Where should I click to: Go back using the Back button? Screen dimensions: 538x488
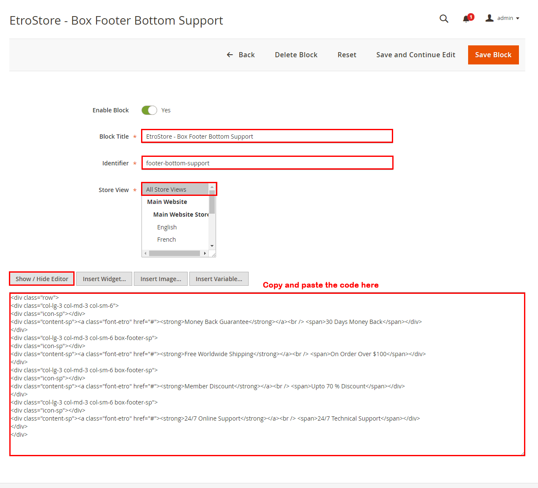pos(241,55)
